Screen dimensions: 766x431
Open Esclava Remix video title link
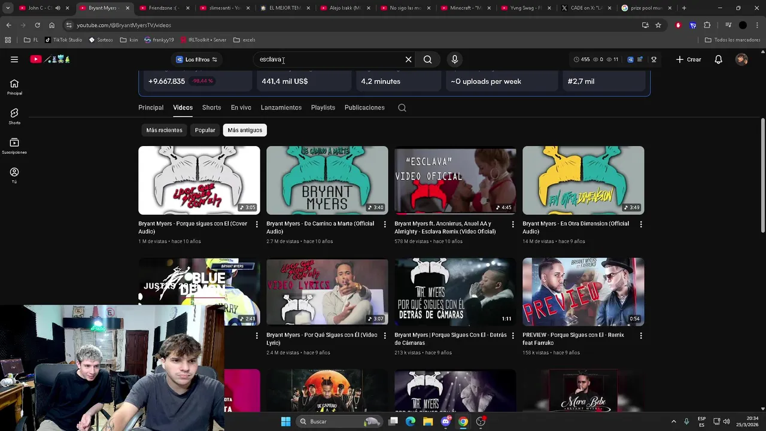(445, 227)
